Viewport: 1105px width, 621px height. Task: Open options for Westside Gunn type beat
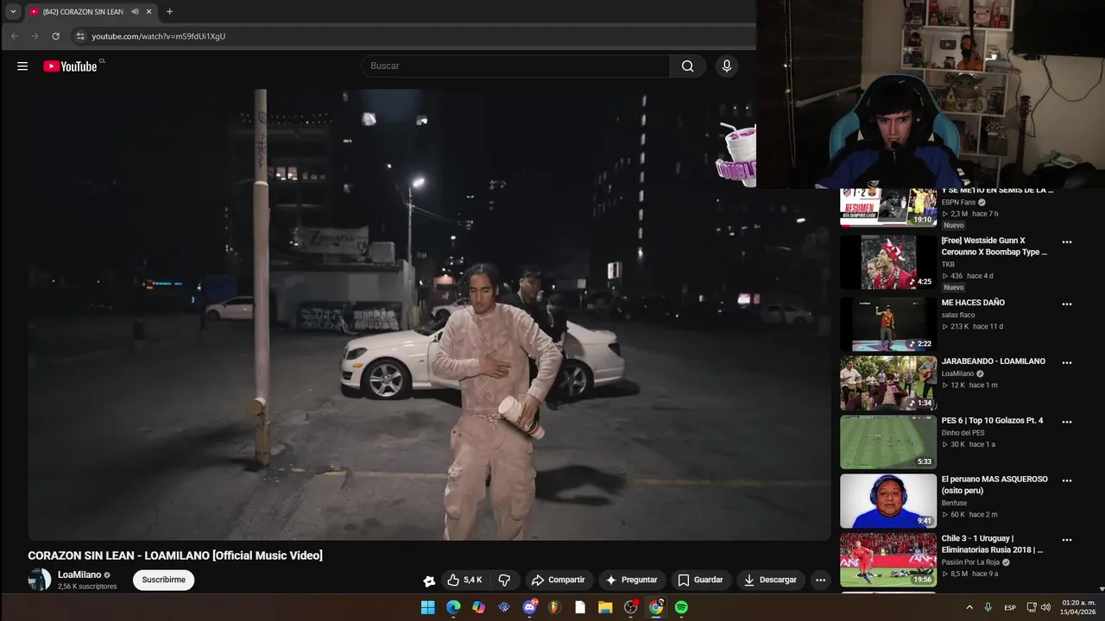tap(1067, 242)
